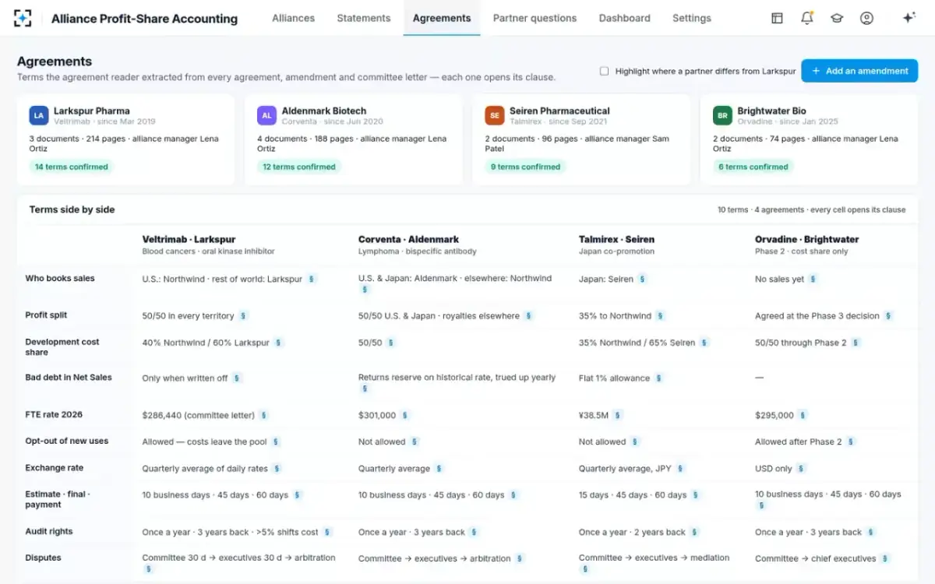Open the graduation cap learning icon
The image size is (935, 584).
(x=837, y=18)
